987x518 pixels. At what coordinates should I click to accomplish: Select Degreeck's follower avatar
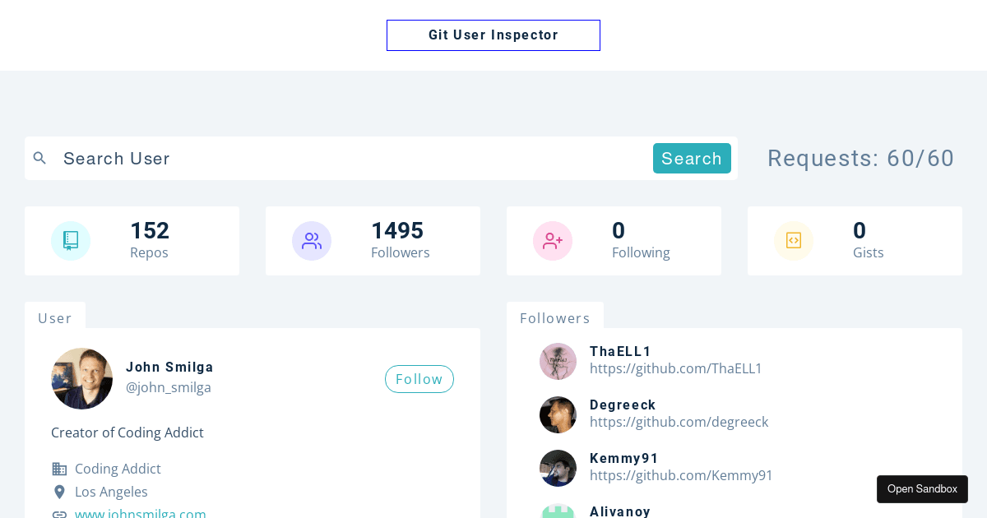click(x=558, y=414)
